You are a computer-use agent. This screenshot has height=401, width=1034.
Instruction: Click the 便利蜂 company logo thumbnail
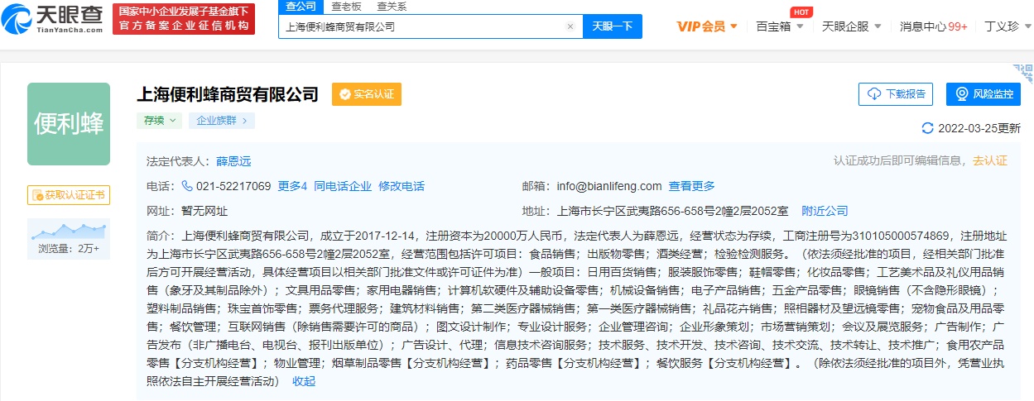(x=69, y=124)
